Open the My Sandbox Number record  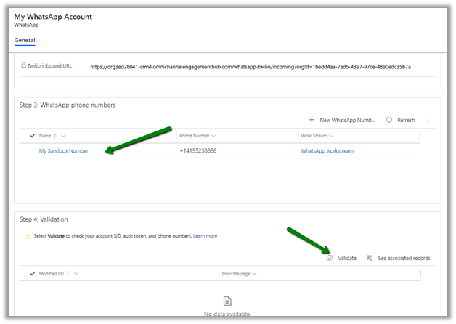[63, 151]
